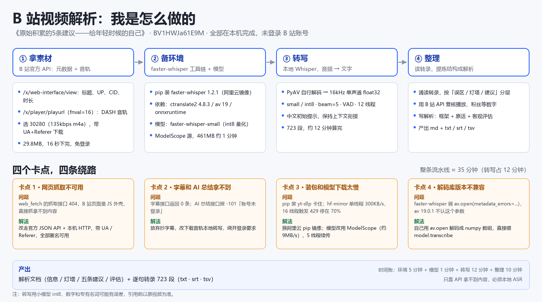The height and width of the screenshot is (302, 542).
Task: Click 'faster-whisper 工具链 + 模型' caption
Action: 187,69
